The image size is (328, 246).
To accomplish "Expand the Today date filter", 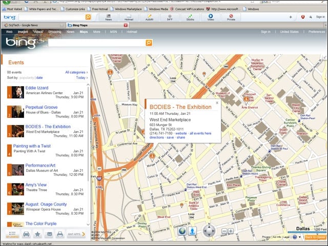I will (82, 77).
